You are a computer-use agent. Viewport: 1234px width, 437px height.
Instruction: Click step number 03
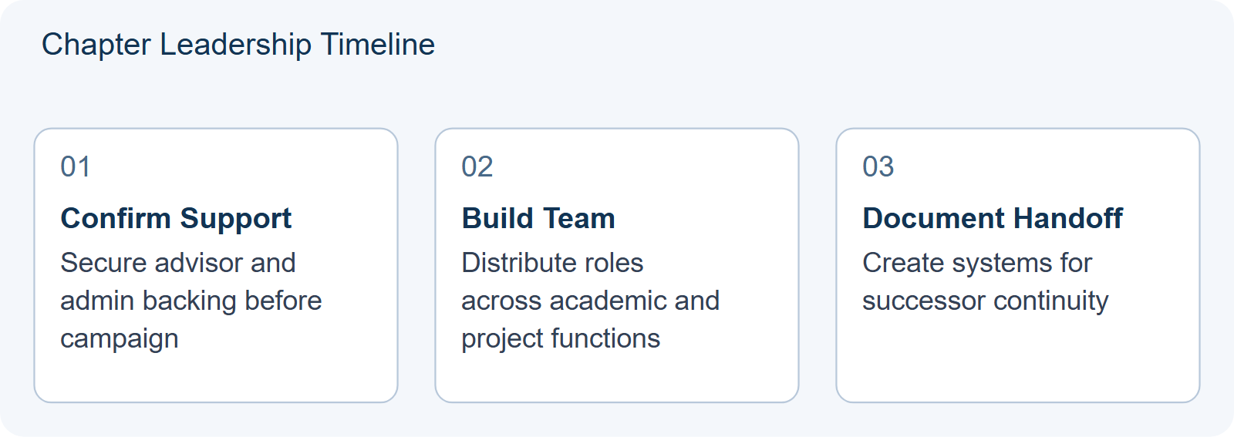[878, 166]
